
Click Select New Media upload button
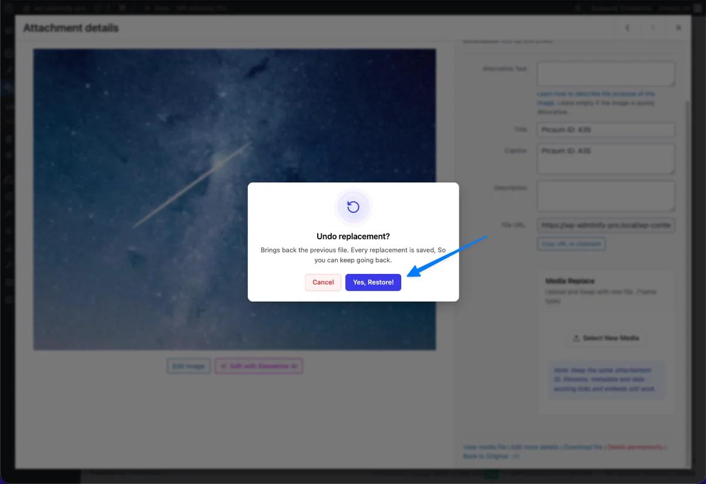(605, 338)
